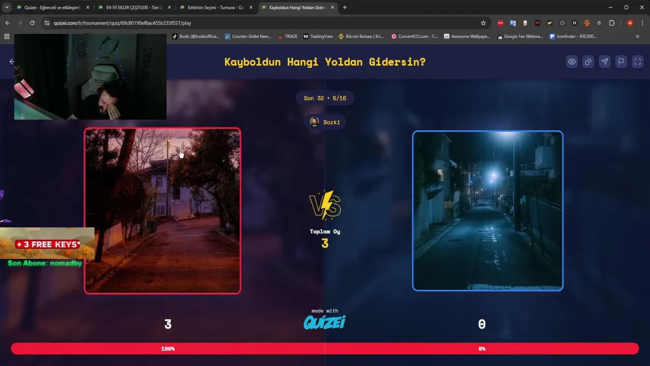Click the 0% side of result bar
This screenshot has height=366, width=650.
(x=482, y=349)
